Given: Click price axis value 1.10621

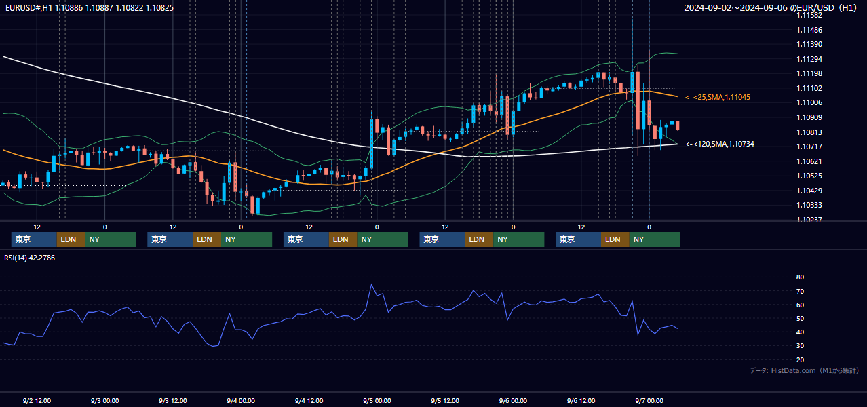Looking at the screenshot, I should [x=809, y=161].
